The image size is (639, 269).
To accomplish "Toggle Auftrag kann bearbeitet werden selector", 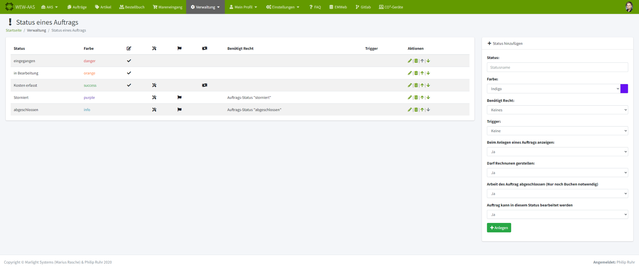I will (x=557, y=214).
